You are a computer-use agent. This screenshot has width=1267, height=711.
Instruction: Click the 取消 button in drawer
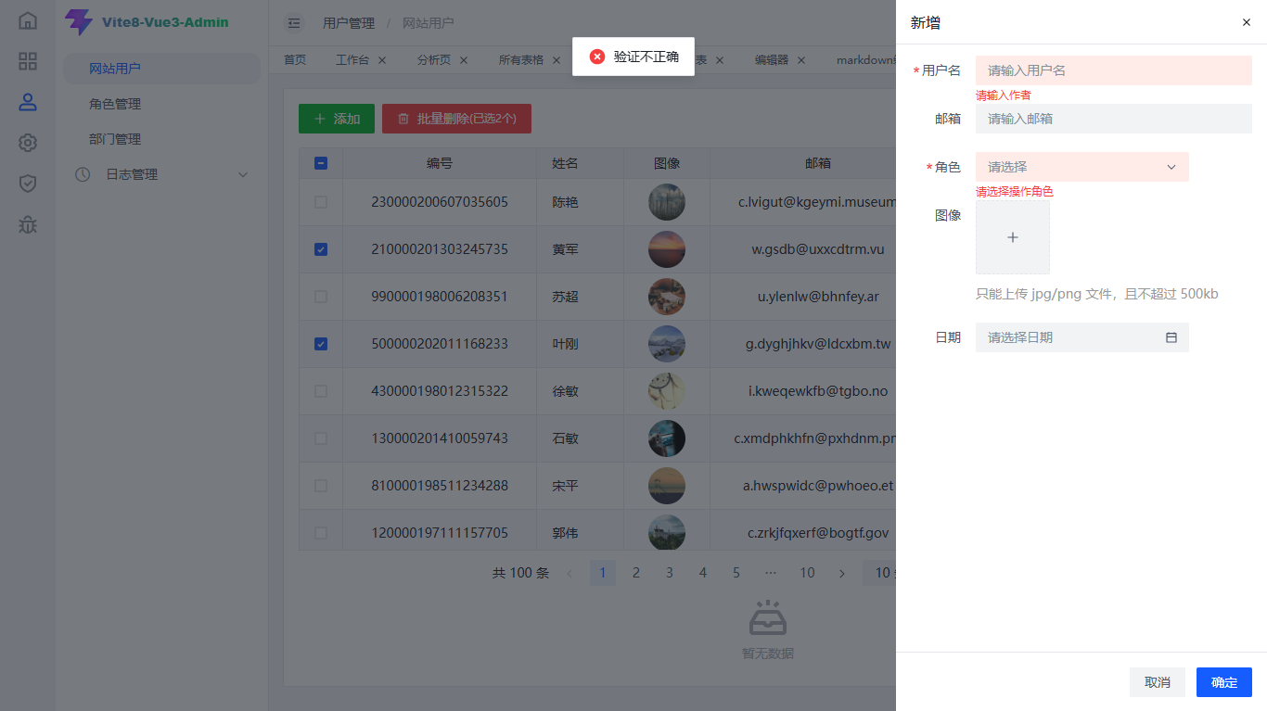point(1158,682)
